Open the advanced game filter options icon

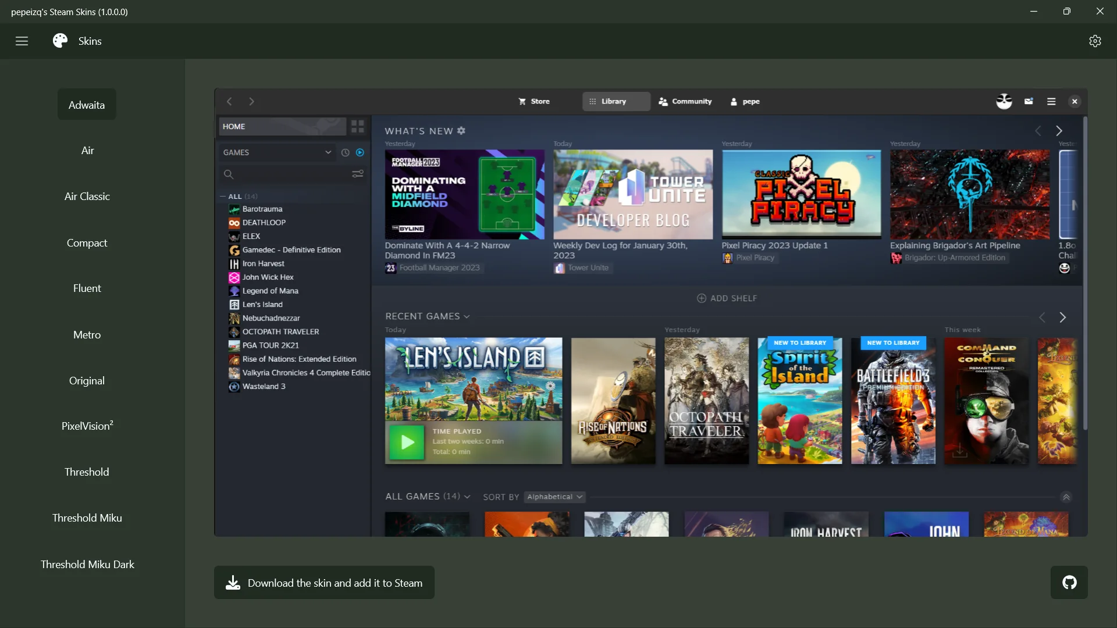357,173
